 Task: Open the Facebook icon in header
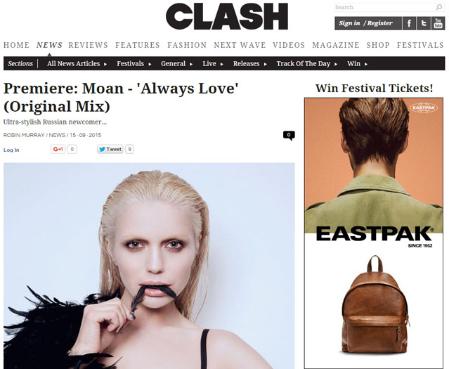[x=409, y=23]
